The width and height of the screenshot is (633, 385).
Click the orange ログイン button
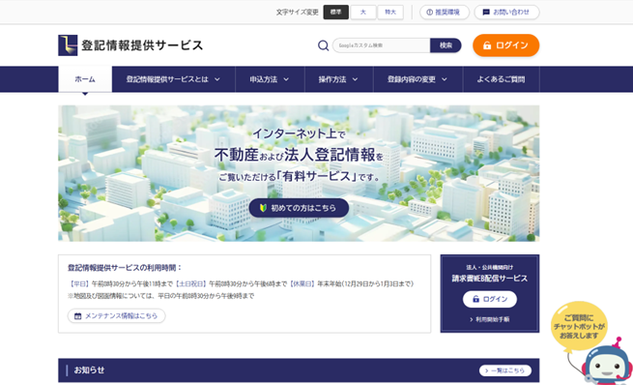(505, 45)
